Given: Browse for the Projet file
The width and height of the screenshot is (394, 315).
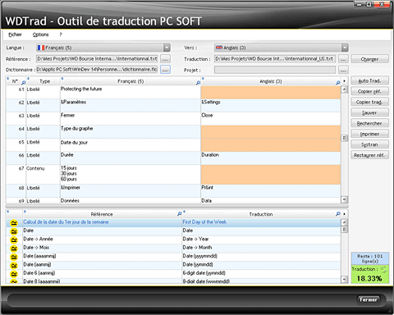Looking at the screenshot, I should 343,70.
